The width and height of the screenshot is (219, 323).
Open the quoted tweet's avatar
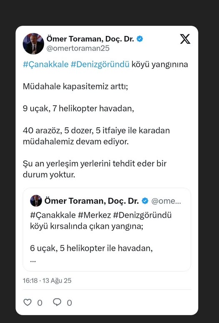coord(36,201)
